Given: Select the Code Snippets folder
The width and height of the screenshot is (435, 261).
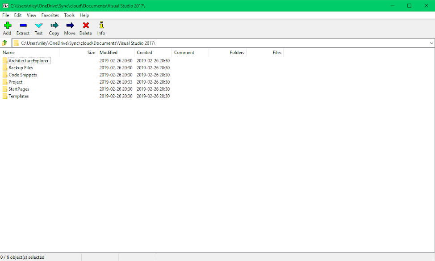Looking at the screenshot, I should (22, 75).
